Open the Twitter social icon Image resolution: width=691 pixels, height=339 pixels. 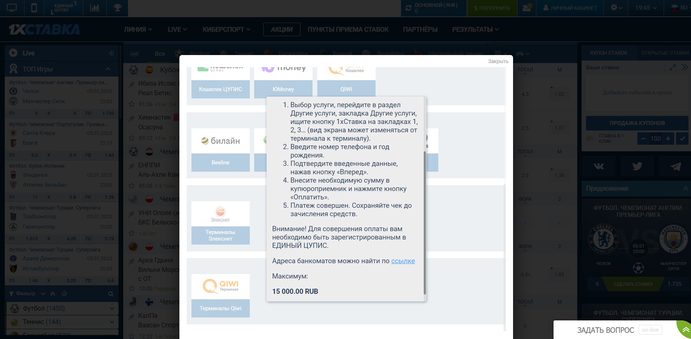pyautogui.click(x=637, y=166)
